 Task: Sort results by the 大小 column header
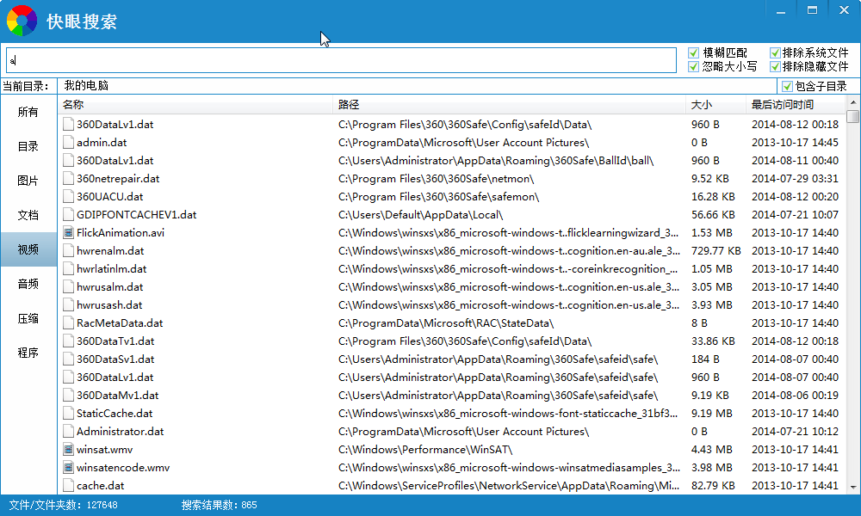[x=701, y=105]
